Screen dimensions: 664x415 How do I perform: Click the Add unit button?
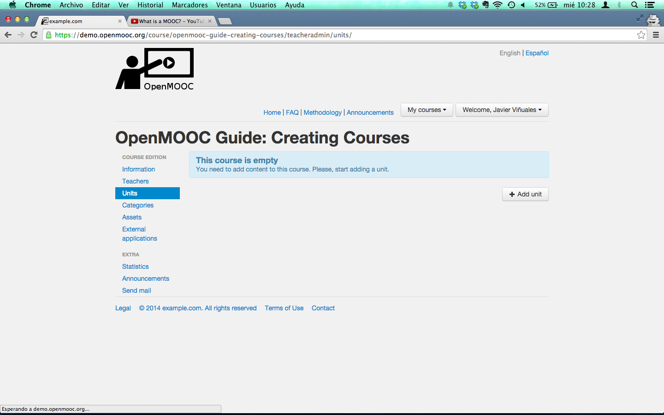click(x=525, y=194)
